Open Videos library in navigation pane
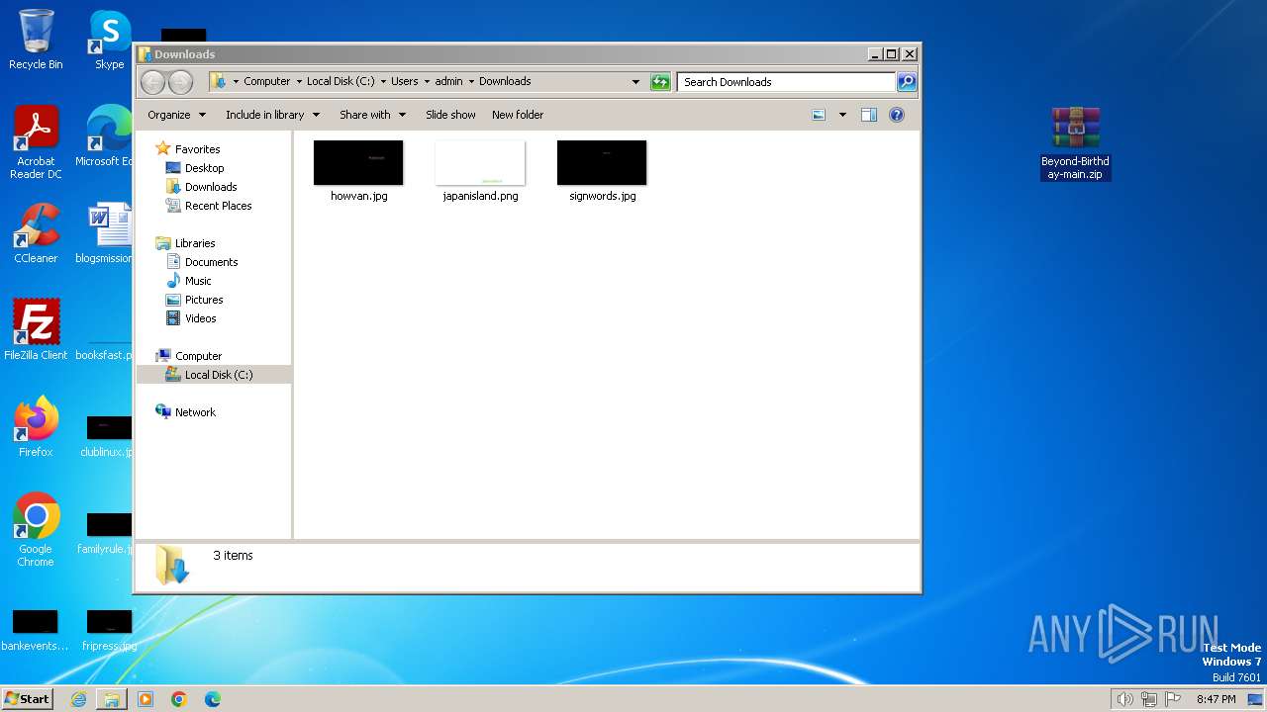 [x=200, y=318]
